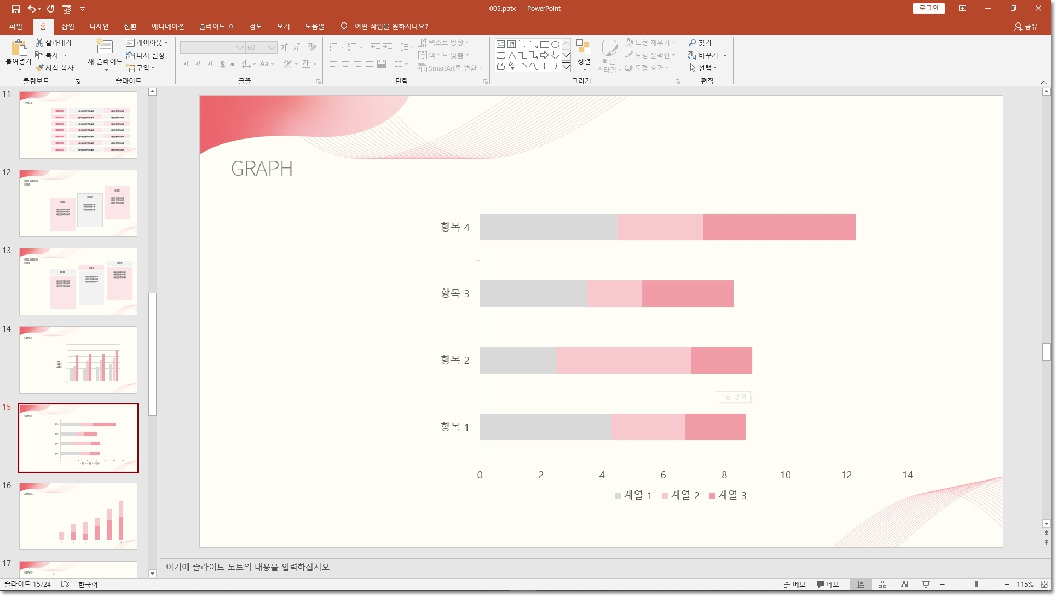Open the File (파일) tab

16,26
